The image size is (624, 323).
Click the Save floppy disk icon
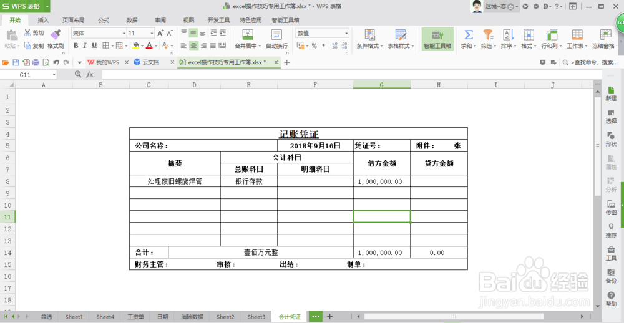pos(16,62)
